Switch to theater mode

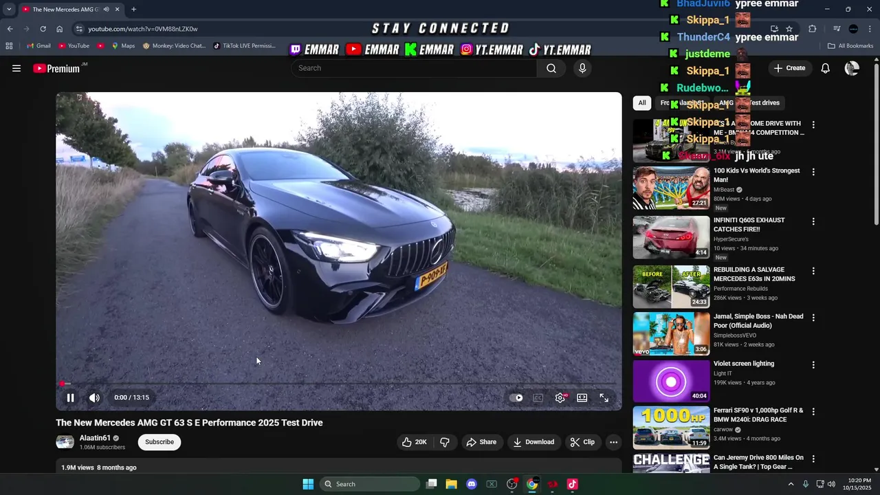tap(582, 397)
